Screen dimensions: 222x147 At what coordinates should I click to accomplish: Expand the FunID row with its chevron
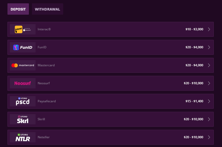pos(209,47)
